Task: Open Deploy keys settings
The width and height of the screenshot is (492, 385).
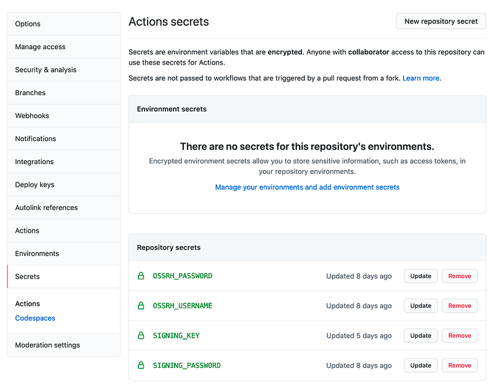Action: (x=64, y=184)
